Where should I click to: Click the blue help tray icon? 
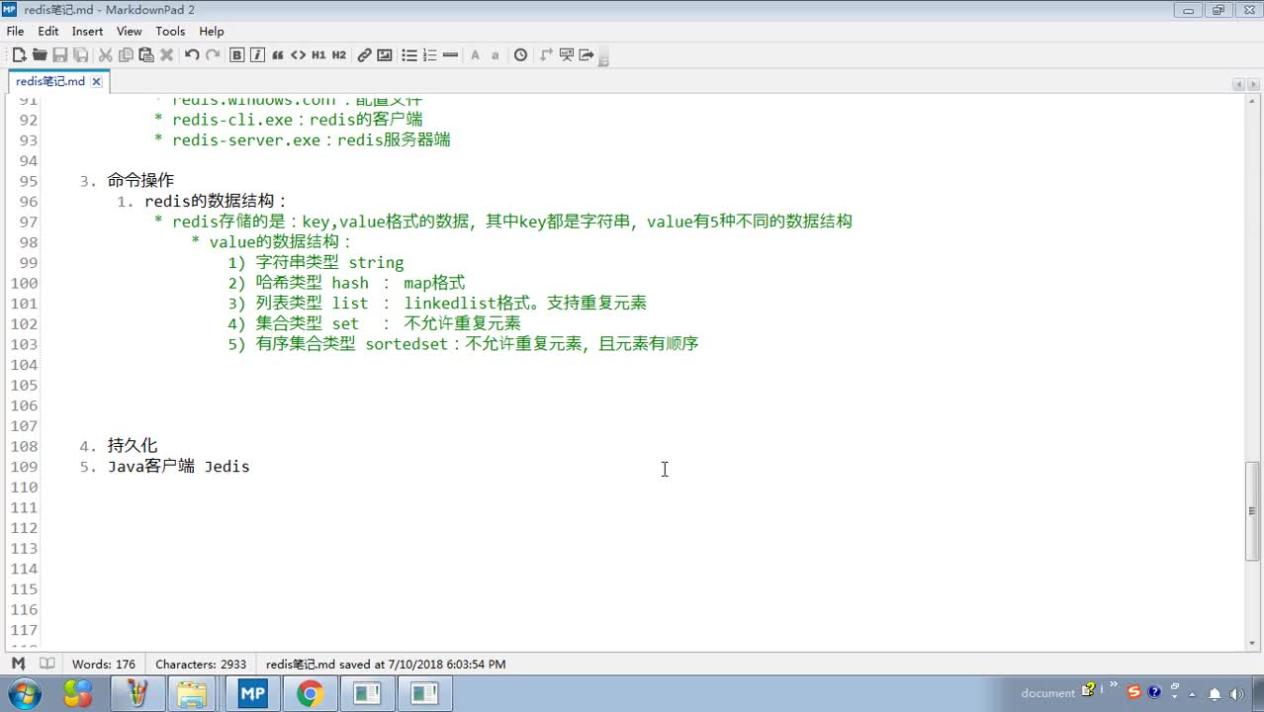coord(1154,692)
